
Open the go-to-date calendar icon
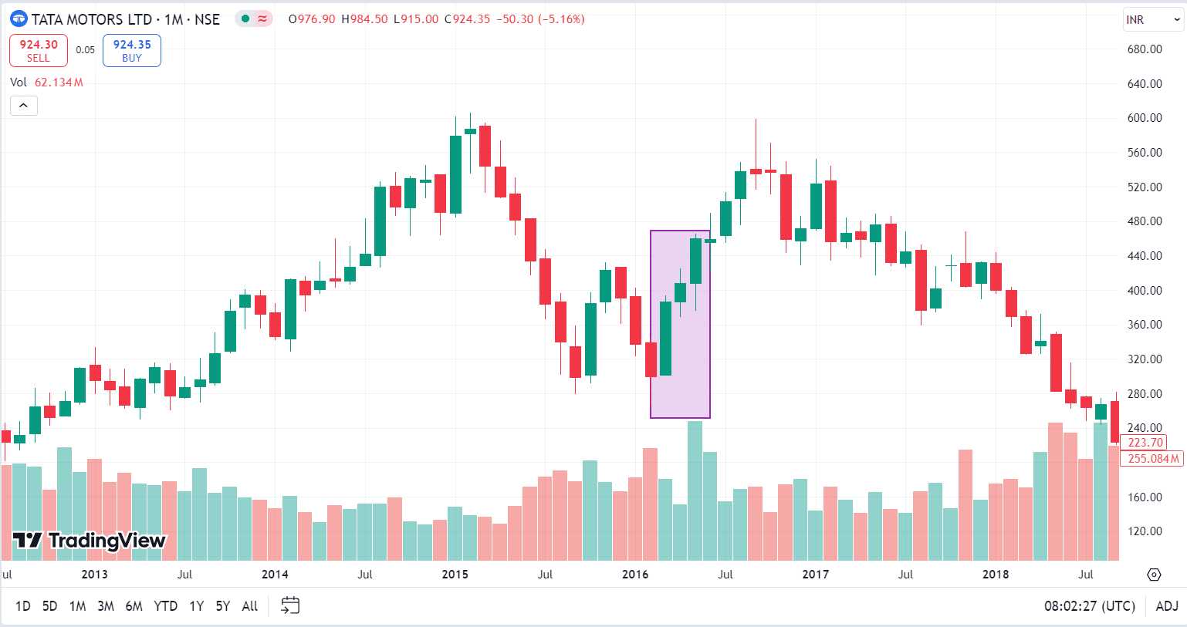(x=290, y=606)
